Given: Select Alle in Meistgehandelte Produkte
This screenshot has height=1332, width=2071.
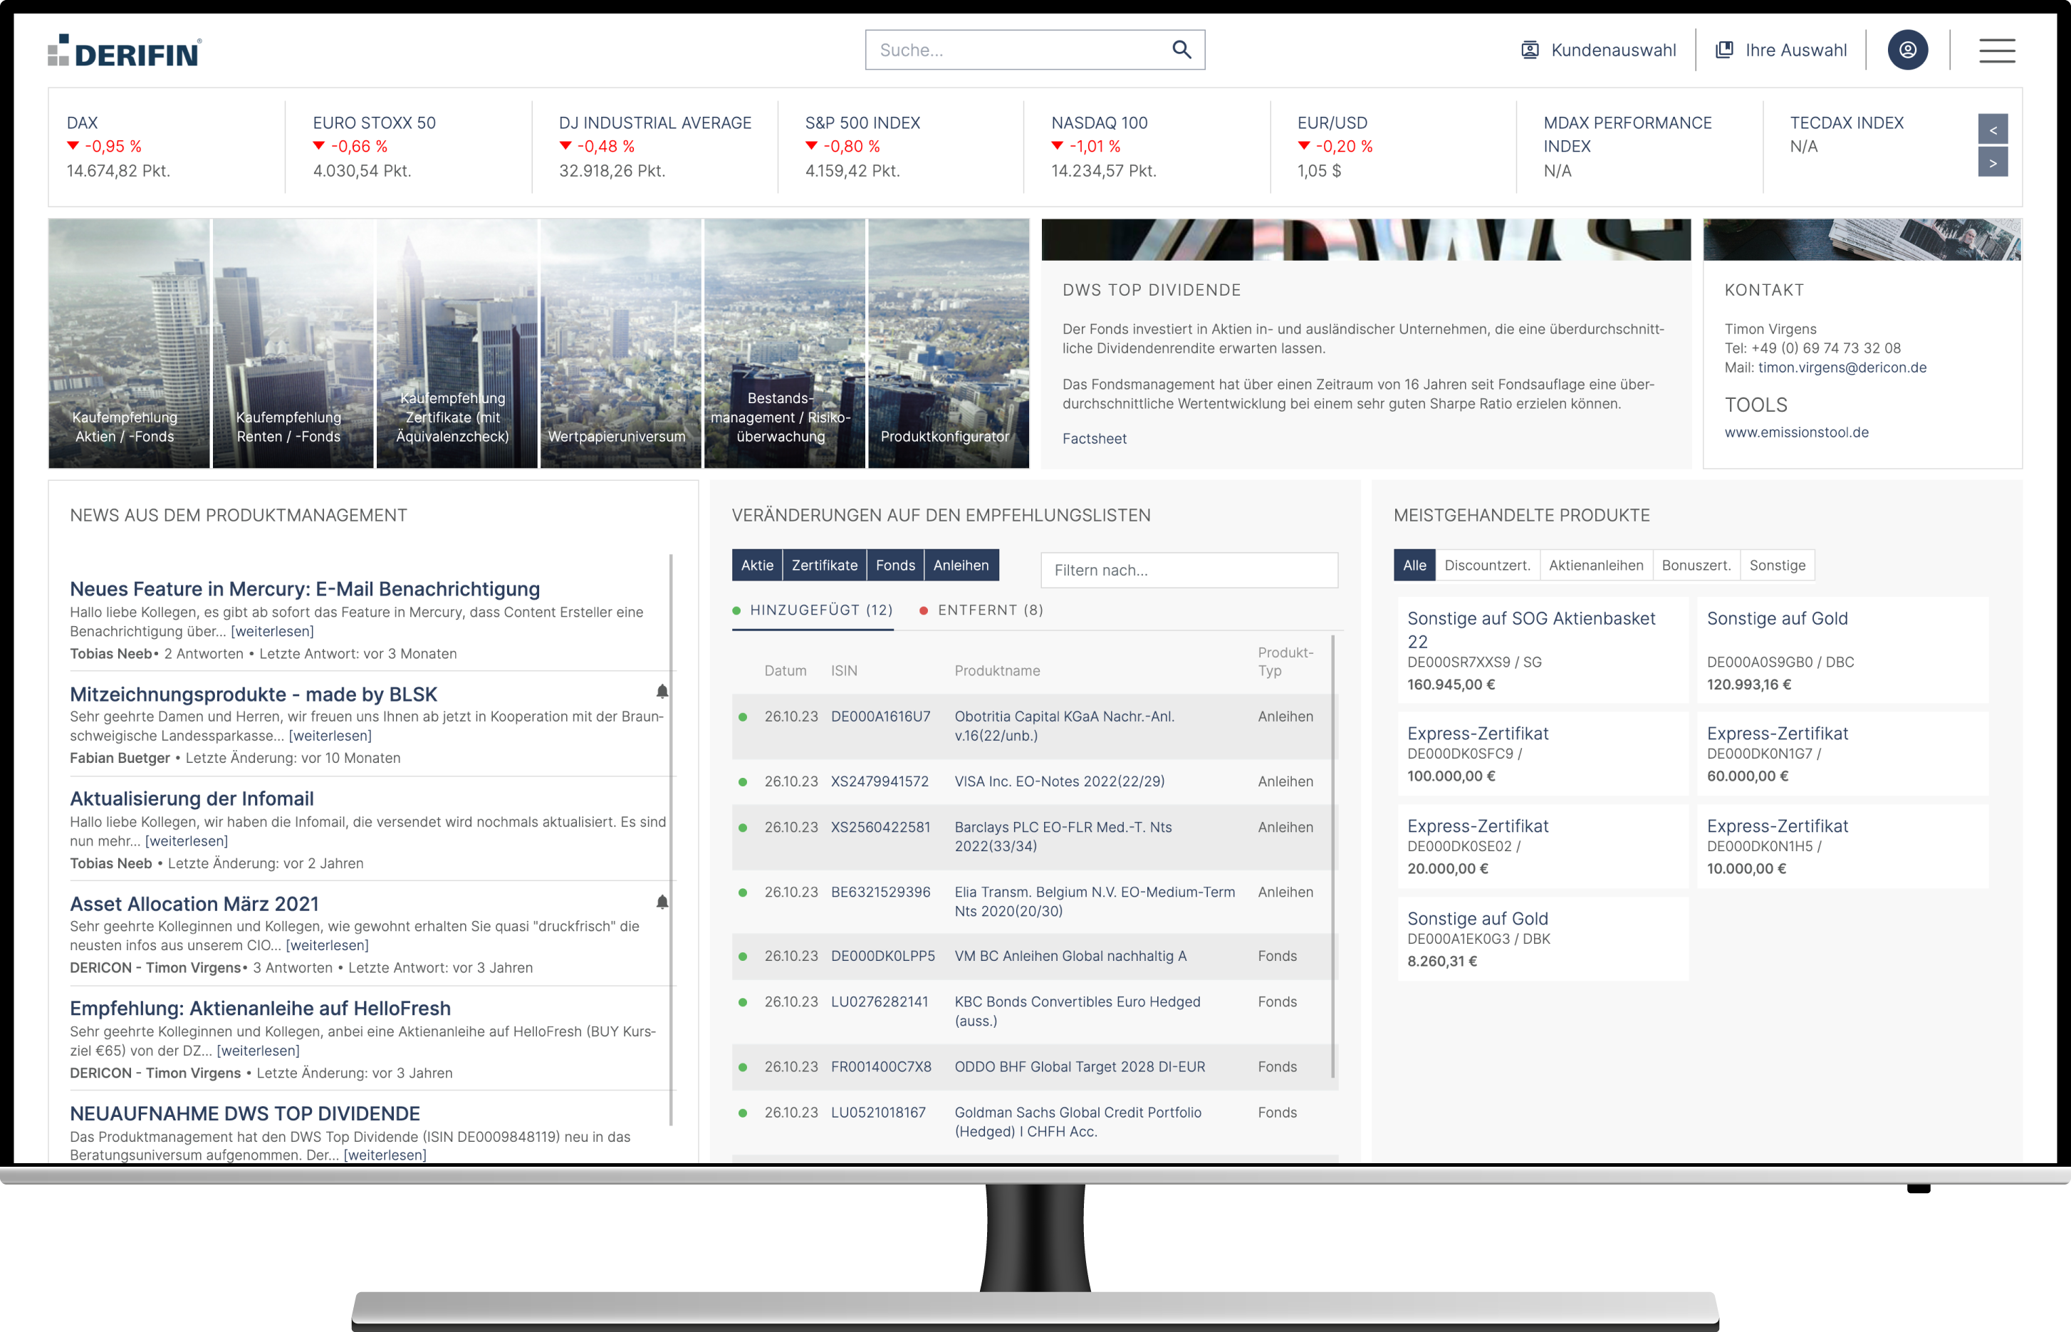Looking at the screenshot, I should tap(1414, 565).
